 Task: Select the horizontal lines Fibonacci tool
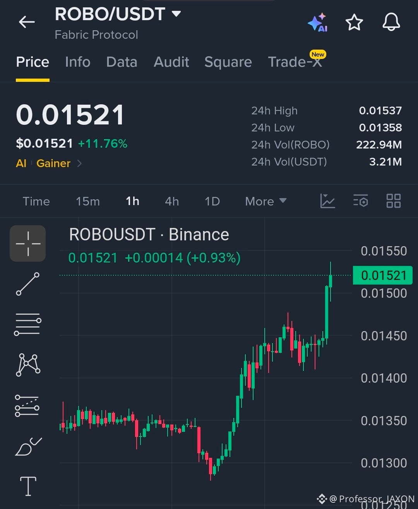click(28, 324)
